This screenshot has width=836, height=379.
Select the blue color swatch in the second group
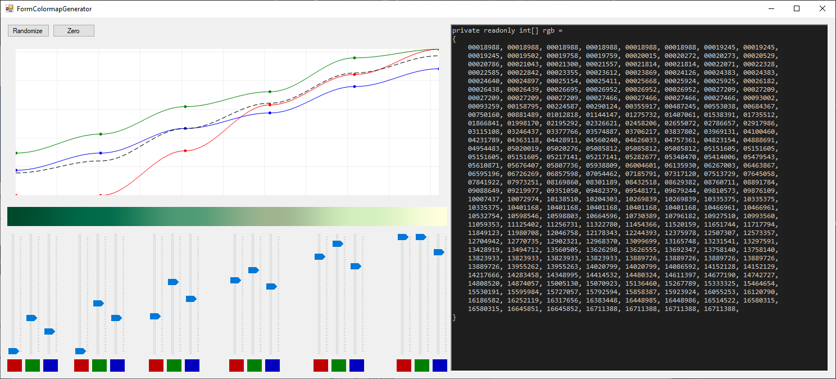pyautogui.click(x=117, y=365)
